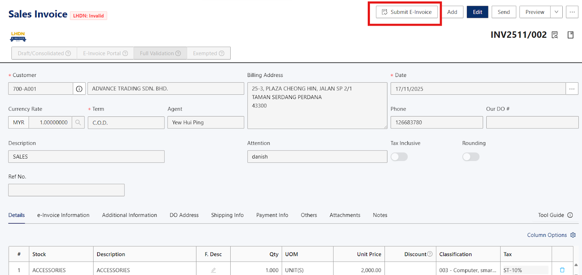Click the F. Desc pencil edit icon

click(x=214, y=270)
